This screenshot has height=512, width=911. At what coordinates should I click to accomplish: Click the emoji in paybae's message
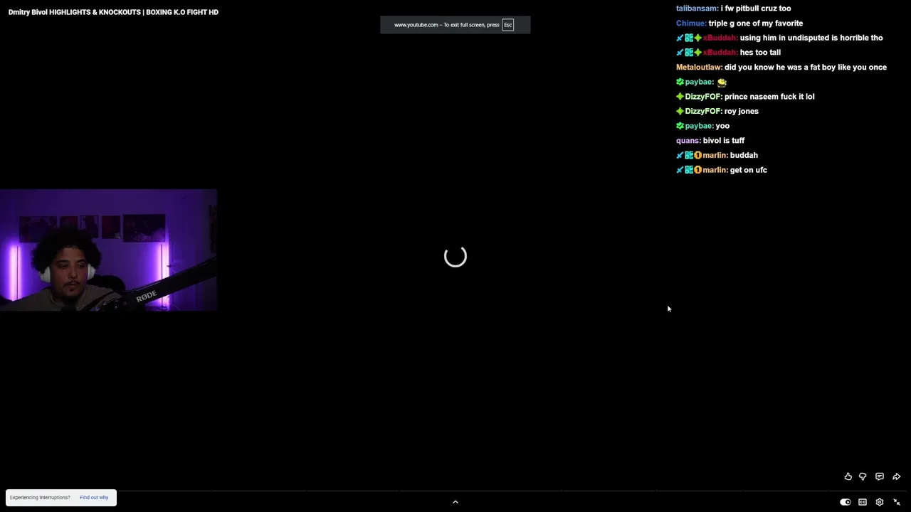[722, 82]
